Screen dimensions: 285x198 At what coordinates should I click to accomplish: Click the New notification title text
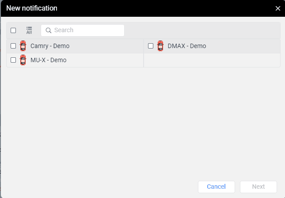click(x=31, y=8)
